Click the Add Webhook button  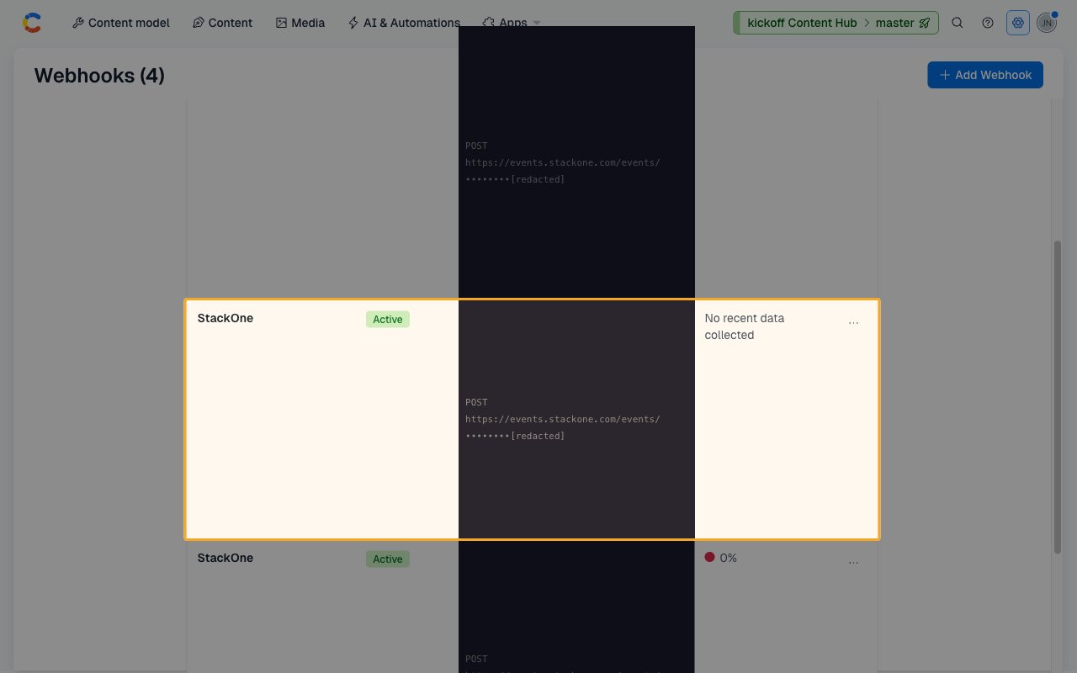tap(985, 75)
